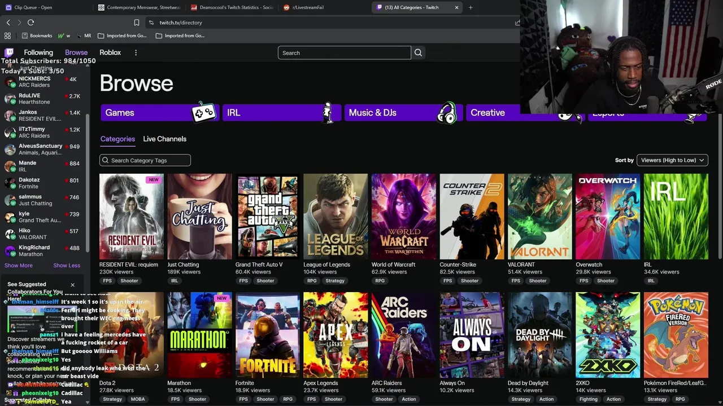The width and height of the screenshot is (723, 406).
Task: Open Following in top navigation
Action: coord(38,52)
